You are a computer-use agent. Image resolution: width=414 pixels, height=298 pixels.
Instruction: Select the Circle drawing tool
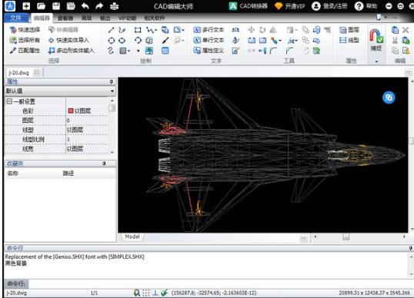tap(111, 40)
